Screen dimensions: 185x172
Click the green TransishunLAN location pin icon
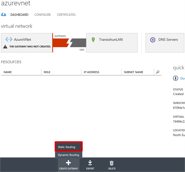(93, 40)
